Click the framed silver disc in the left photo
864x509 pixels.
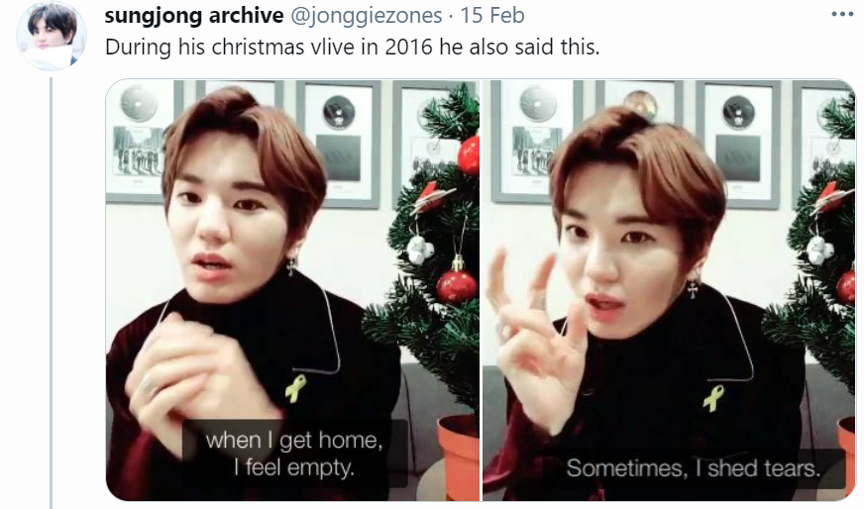pyautogui.click(x=139, y=104)
